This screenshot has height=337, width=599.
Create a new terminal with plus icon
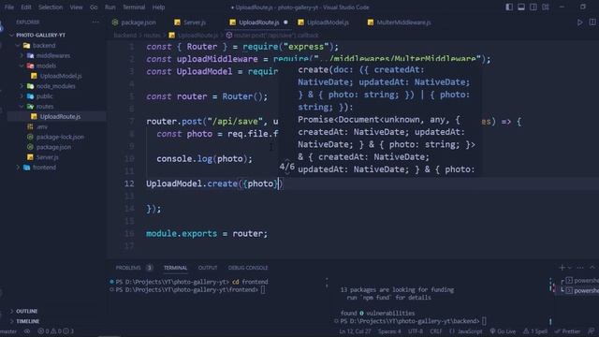point(562,268)
